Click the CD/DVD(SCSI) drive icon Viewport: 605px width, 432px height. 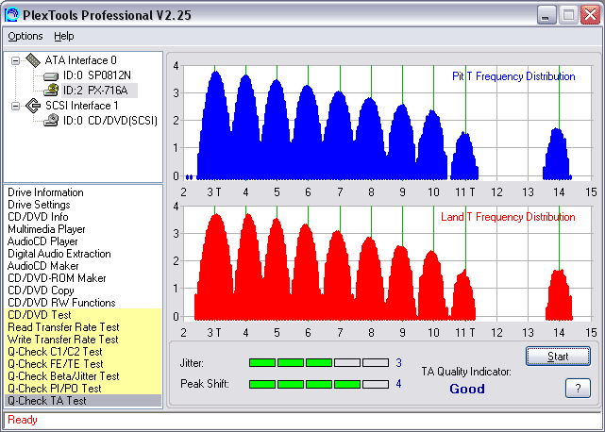pyautogui.click(x=51, y=121)
